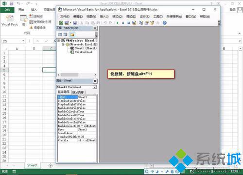Viewport: 243px width, 175px height.
Task: Open VBA Help blue question icon
Action: point(165,23)
